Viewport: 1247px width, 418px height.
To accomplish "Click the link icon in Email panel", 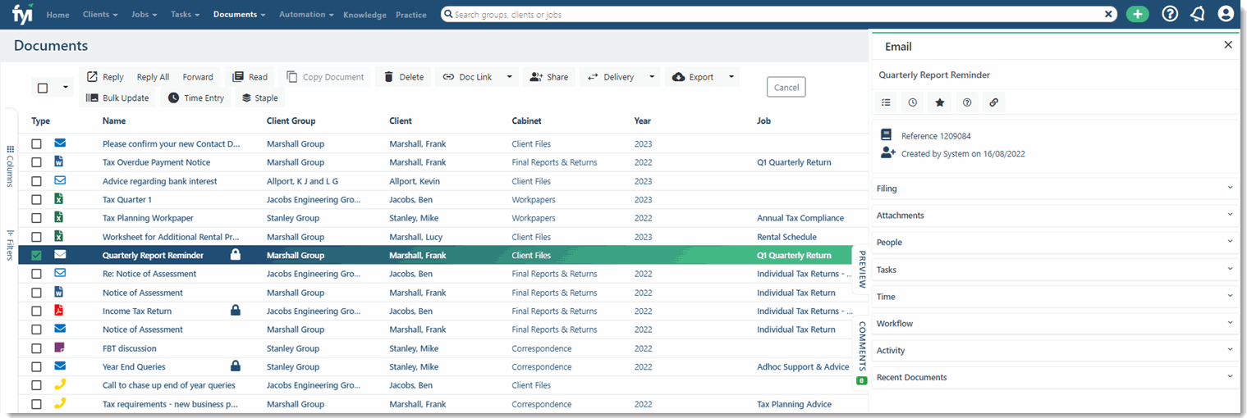I will (994, 102).
